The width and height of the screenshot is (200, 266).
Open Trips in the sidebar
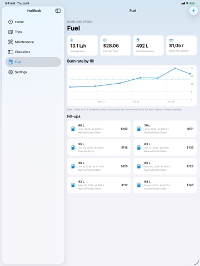tap(33, 32)
